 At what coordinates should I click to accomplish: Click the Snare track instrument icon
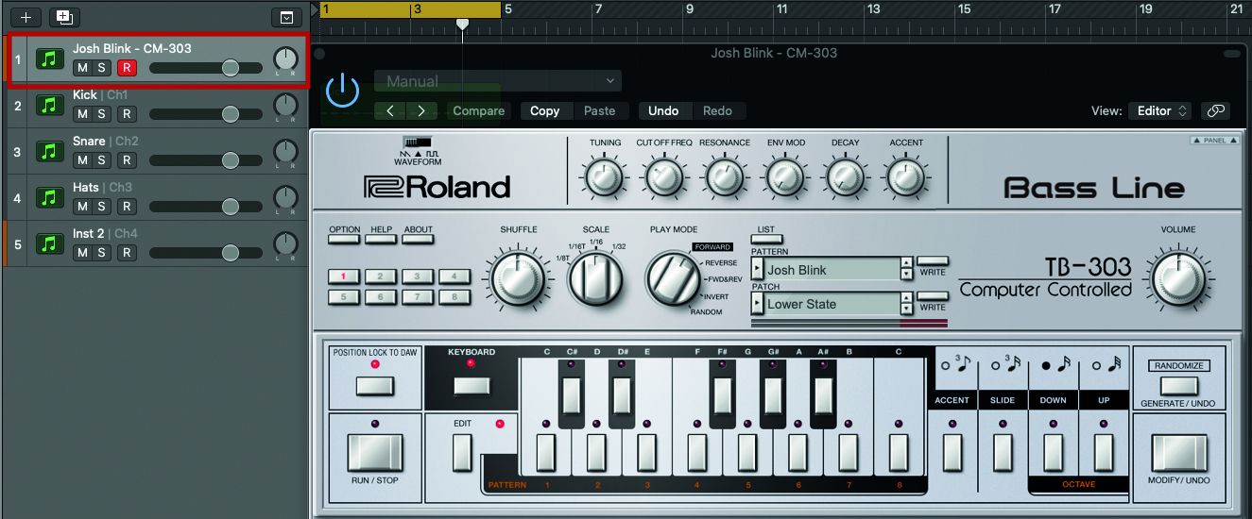[x=50, y=151]
